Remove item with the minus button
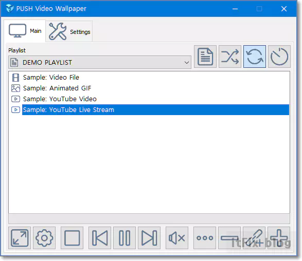Image resolution: width=302 pixels, height=261 pixels. coord(229,238)
